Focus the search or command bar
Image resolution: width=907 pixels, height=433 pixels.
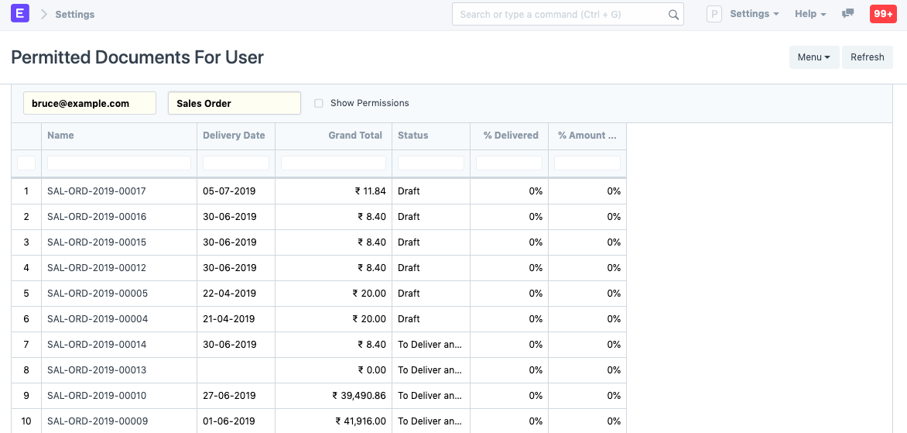coord(561,15)
